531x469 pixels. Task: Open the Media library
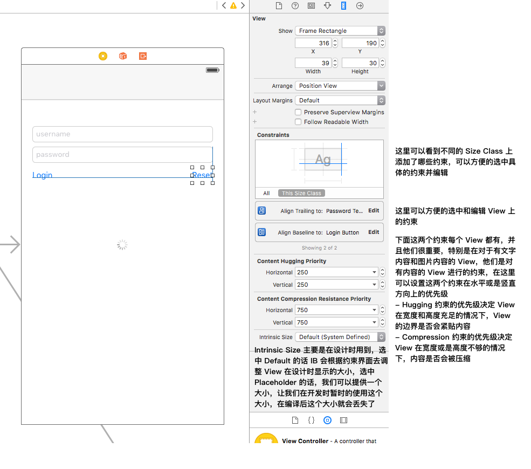click(x=343, y=420)
